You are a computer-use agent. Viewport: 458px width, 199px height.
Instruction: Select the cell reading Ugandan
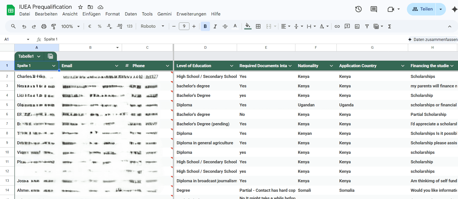click(316, 105)
